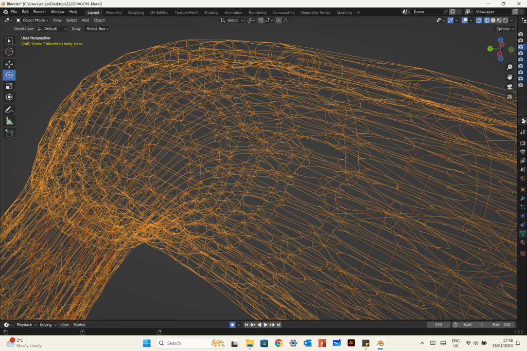This screenshot has height=351, width=527.
Task: Open the viewport Add menu
Action: [x=85, y=21]
